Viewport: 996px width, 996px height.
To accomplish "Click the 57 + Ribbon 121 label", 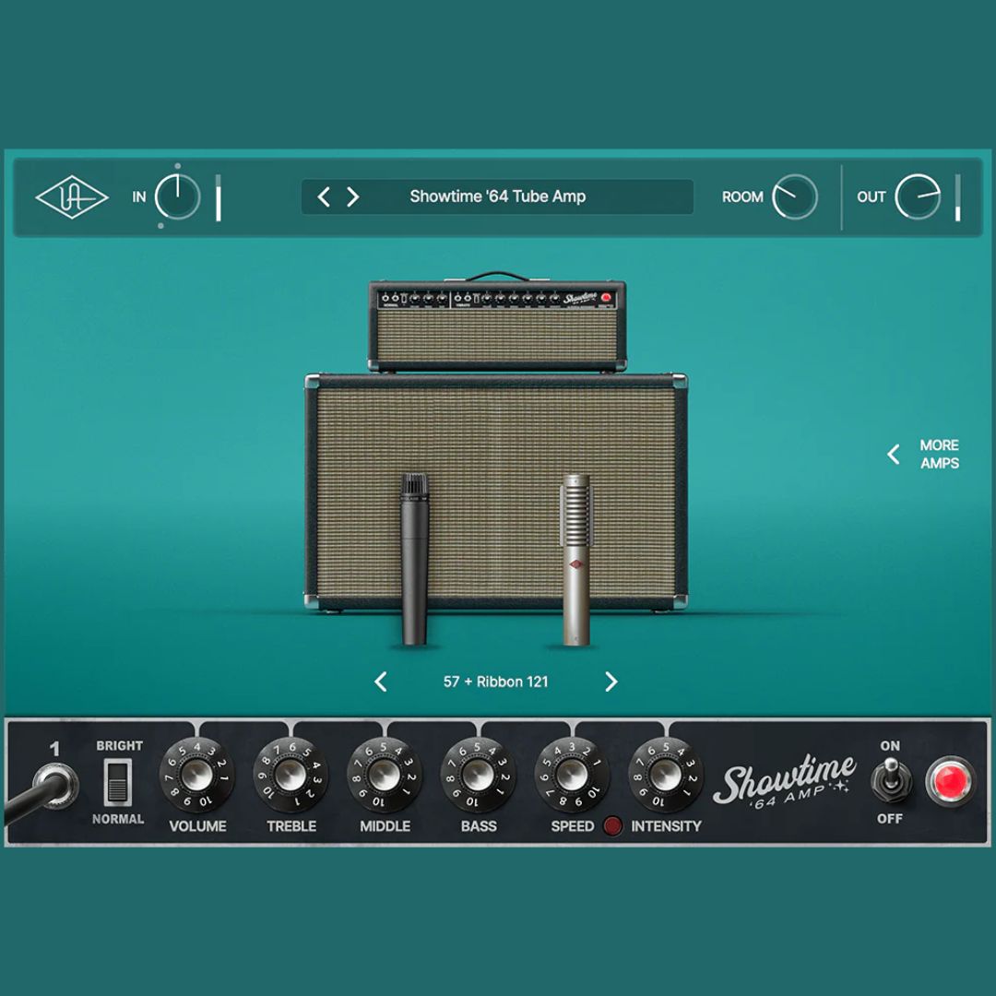I will [x=495, y=682].
